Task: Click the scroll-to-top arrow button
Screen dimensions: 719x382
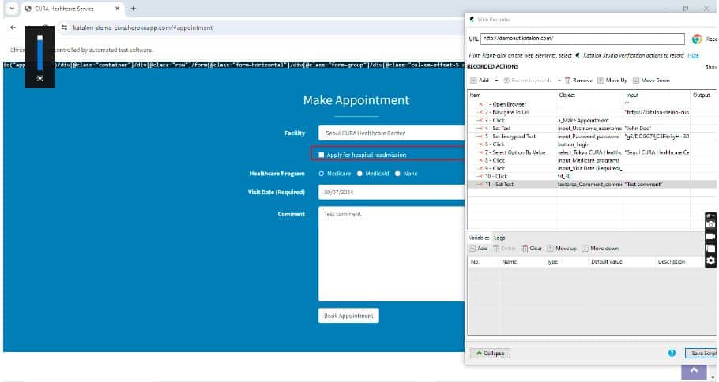Action: pyautogui.click(x=694, y=370)
